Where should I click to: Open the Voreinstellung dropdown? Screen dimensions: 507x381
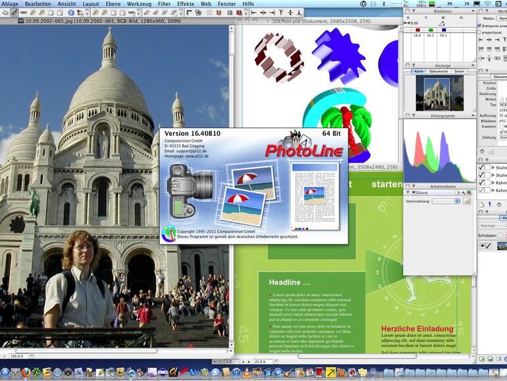point(446,201)
